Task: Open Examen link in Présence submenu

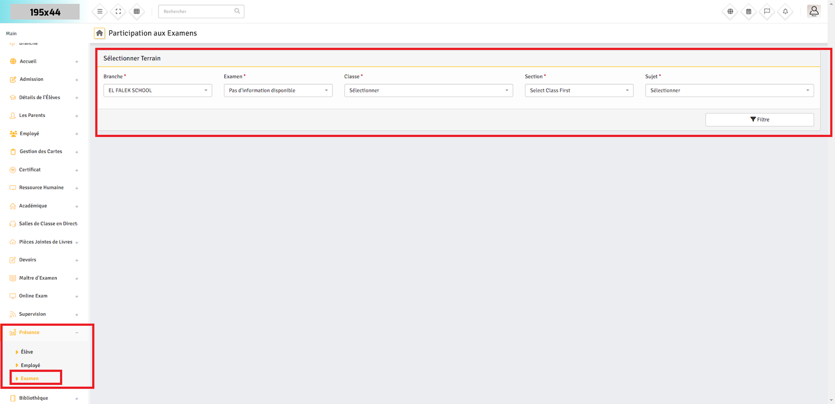Action: coord(30,378)
